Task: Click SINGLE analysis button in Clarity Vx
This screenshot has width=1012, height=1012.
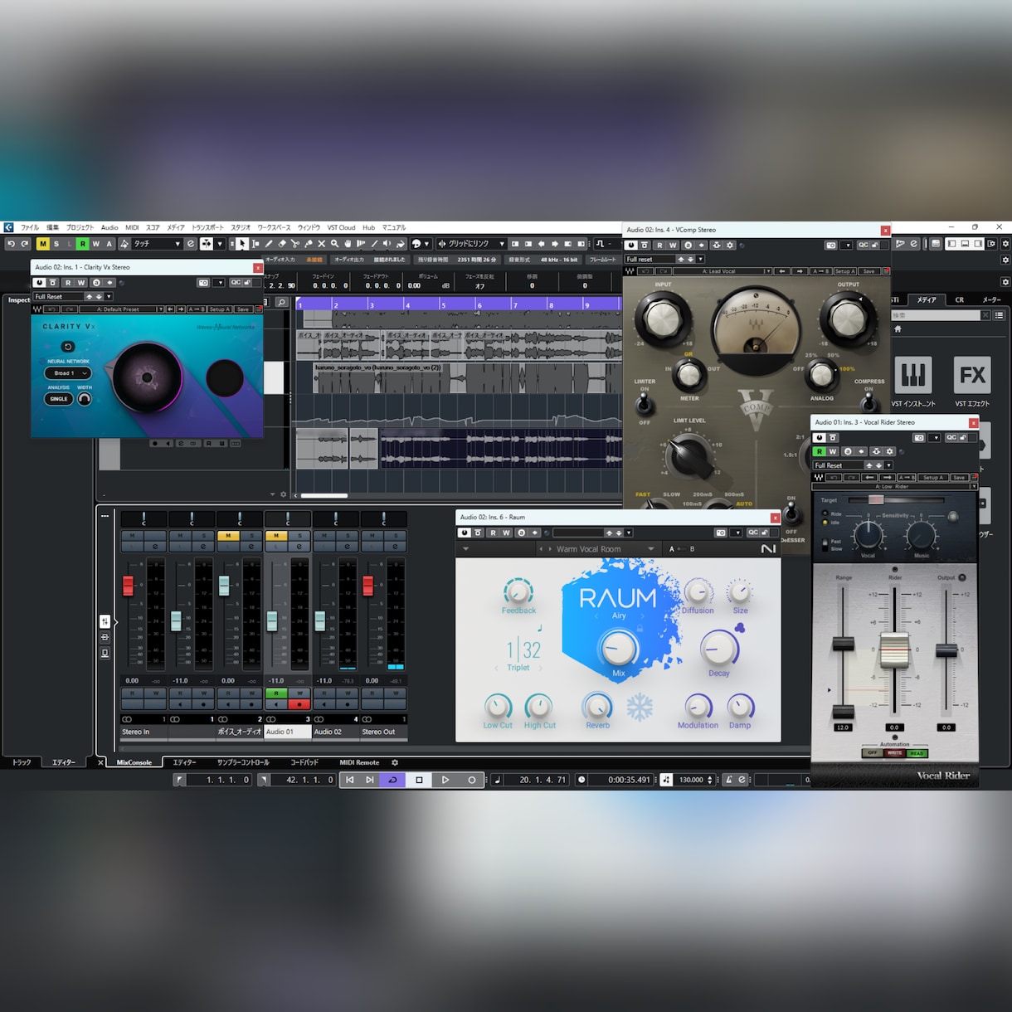Action: point(59,399)
